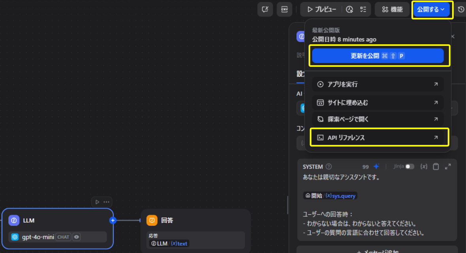Open the LLM node three-dots menu
Screen dimensions: 466x253
pyautogui.click(x=106, y=202)
